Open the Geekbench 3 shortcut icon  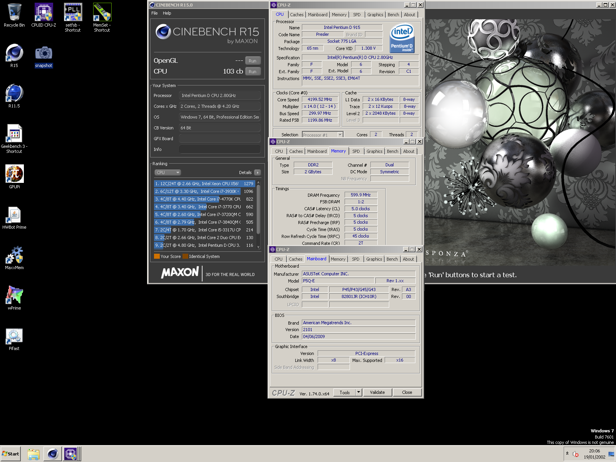point(14,139)
